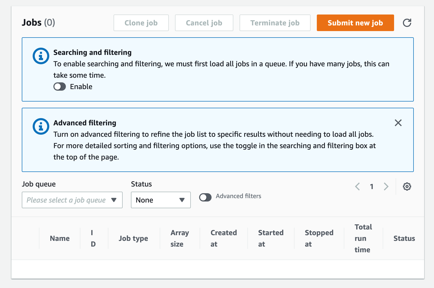Click Submit new job button
Screen dimensions: 434x288
pyautogui.click(x=355, y=23)
